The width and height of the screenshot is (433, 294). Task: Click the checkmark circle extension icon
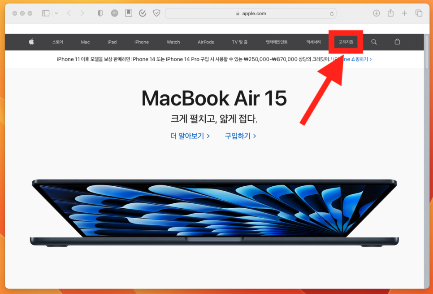[x=143, y=13]
